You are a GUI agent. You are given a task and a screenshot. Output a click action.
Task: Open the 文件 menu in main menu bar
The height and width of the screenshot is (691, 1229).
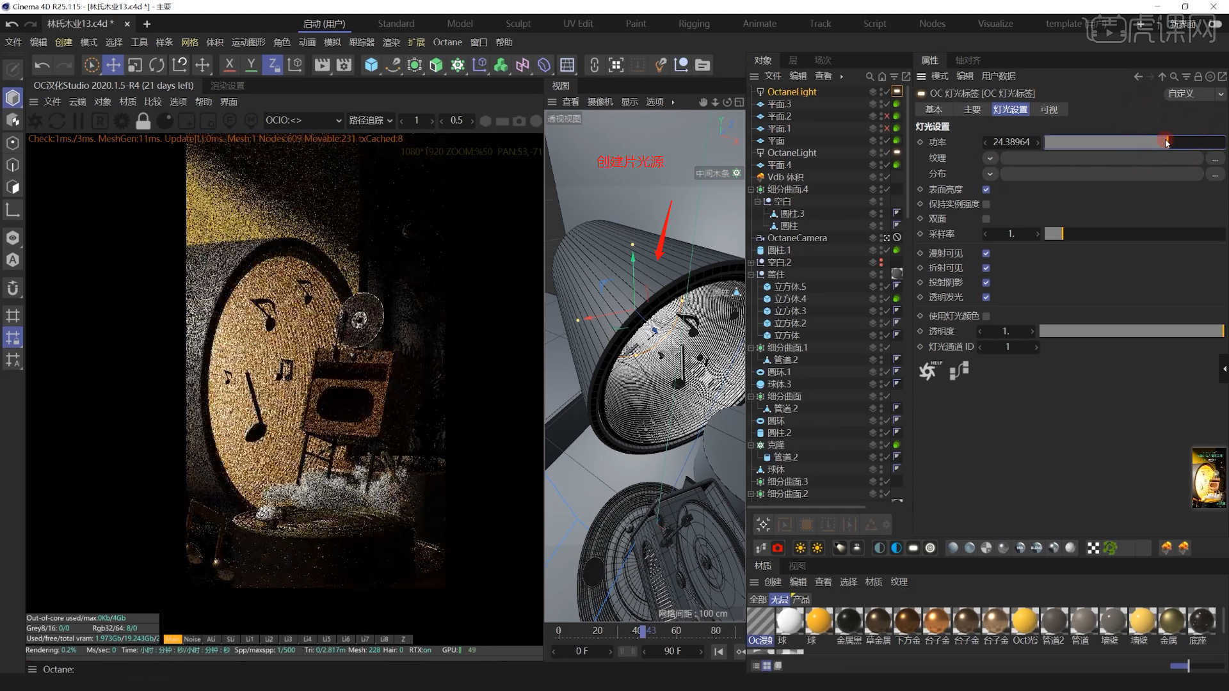click(x=13, y=42)
